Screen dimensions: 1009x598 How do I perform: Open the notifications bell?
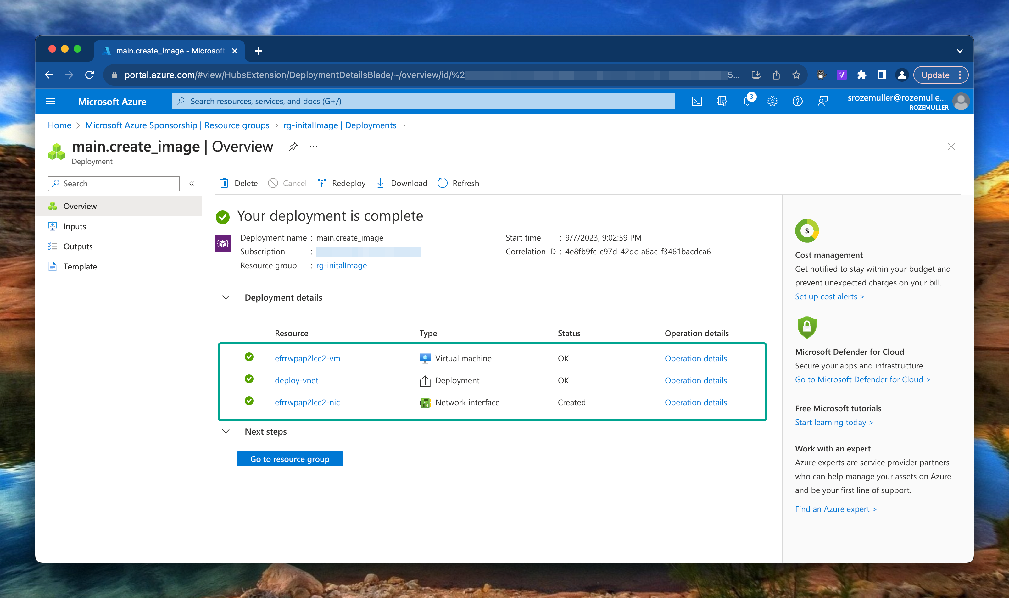[x=747, y=102]
